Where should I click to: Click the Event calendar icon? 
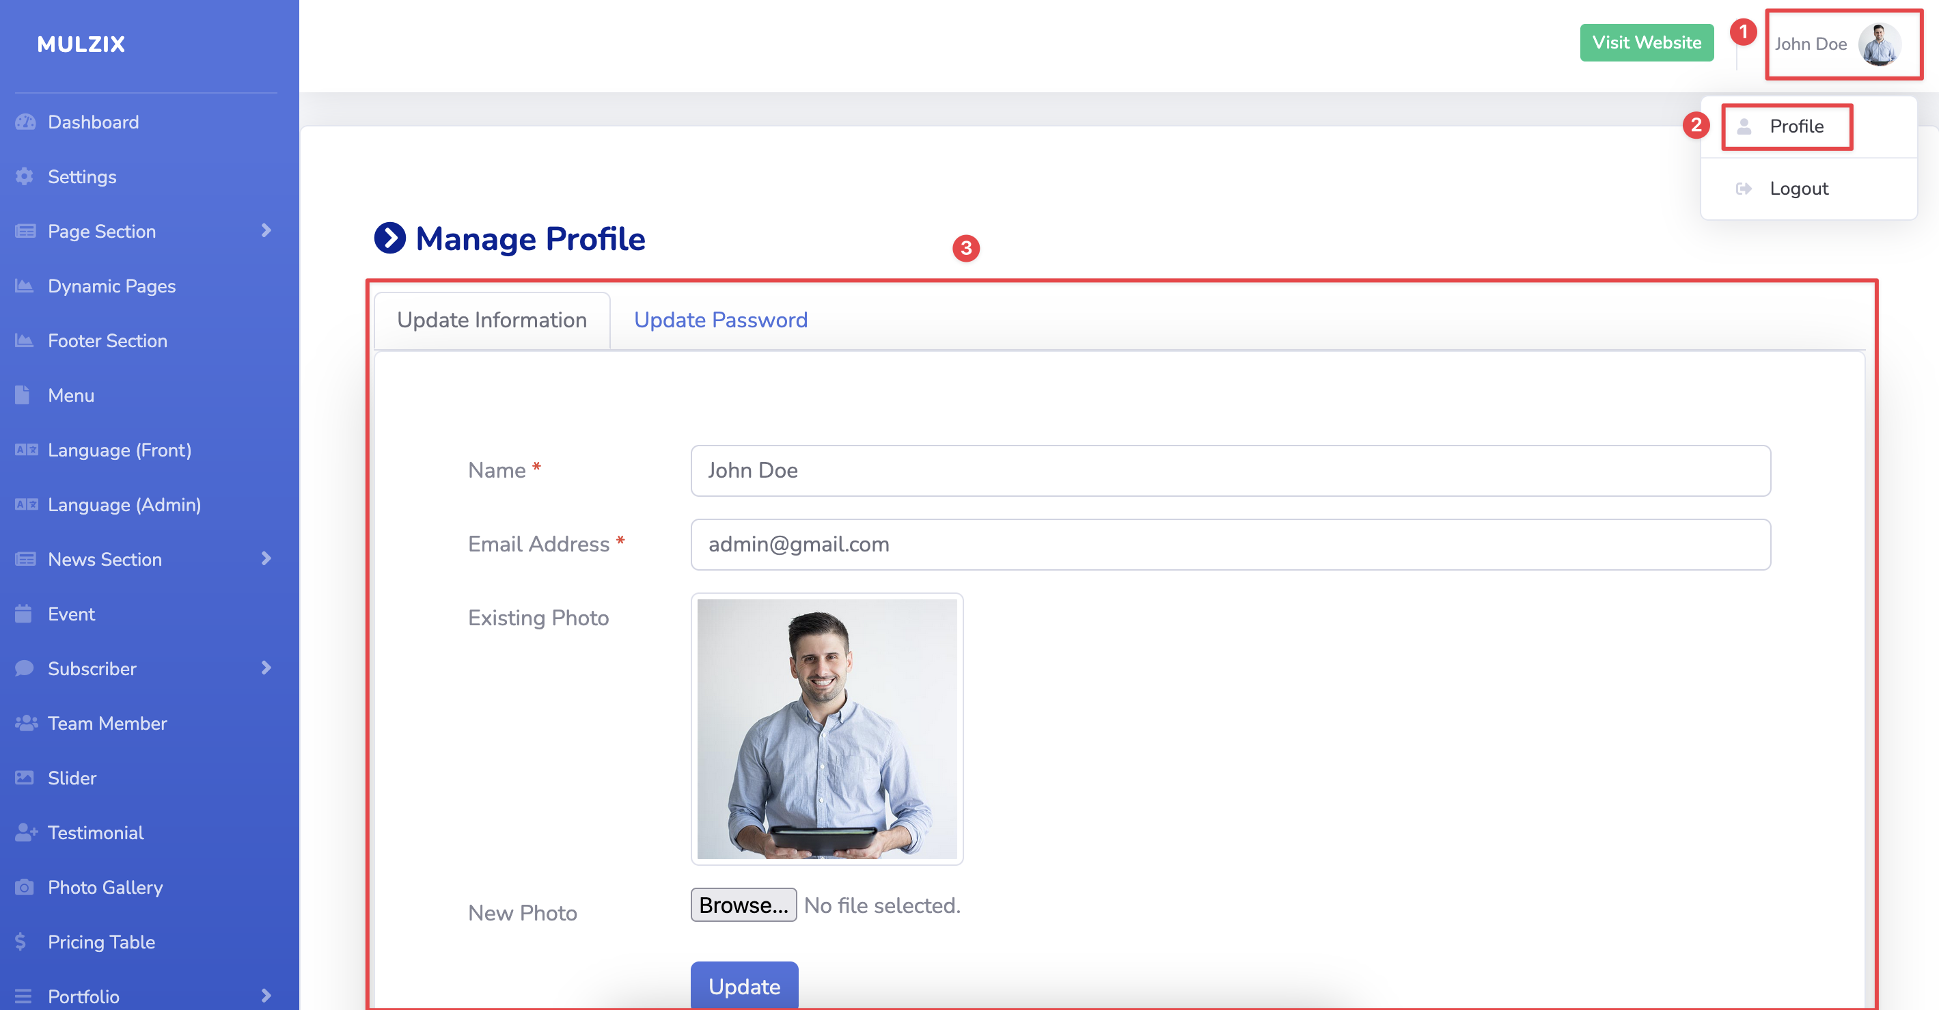(x=23, y=614)
